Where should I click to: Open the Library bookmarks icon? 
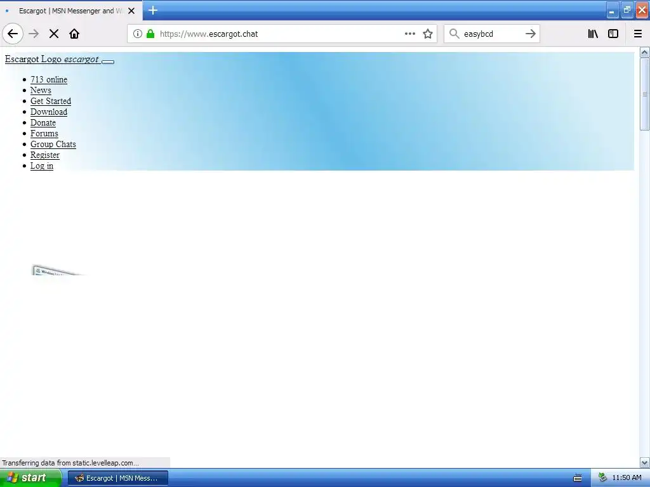(x=593, y=34)
